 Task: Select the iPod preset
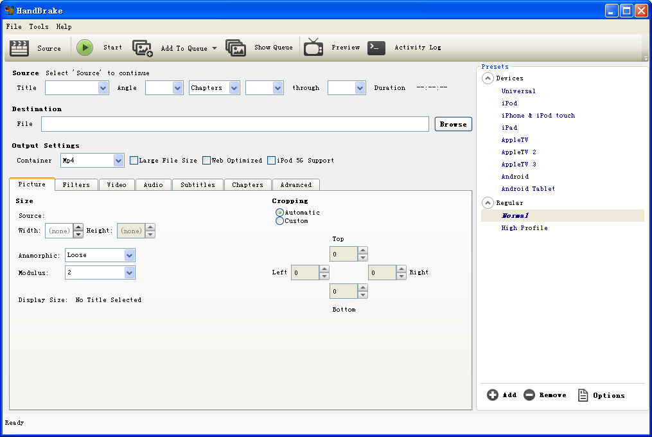click(509, 103)
